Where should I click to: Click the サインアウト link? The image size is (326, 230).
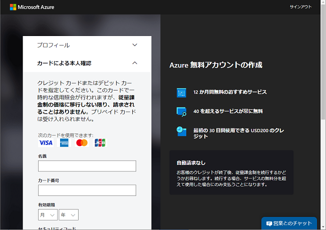pos(300,7)
